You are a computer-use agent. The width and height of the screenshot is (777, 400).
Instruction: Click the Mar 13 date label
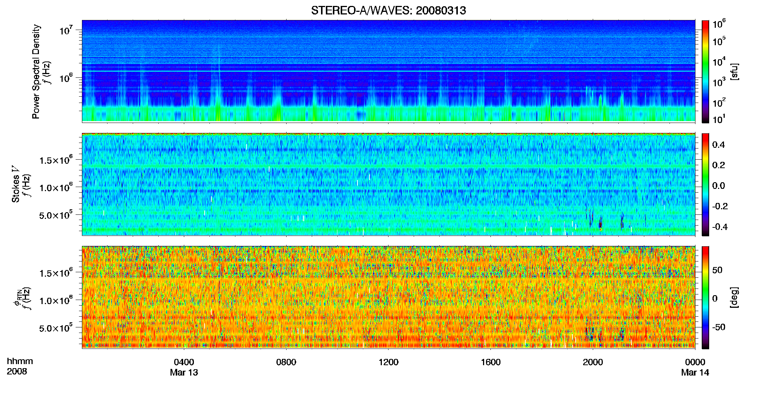click(184, 373)
